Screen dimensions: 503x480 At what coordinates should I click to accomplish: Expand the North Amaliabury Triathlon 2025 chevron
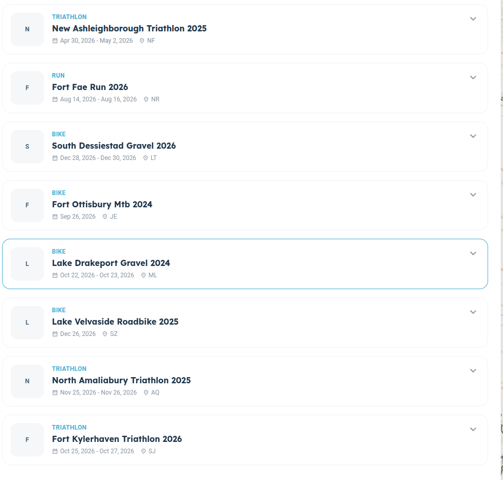point(473,371)
